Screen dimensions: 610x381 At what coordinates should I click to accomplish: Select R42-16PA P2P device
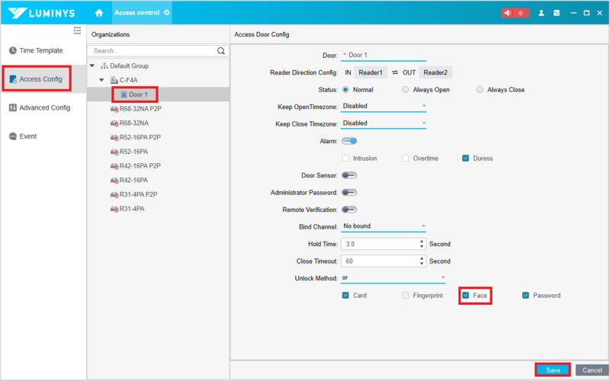(140, 166)
